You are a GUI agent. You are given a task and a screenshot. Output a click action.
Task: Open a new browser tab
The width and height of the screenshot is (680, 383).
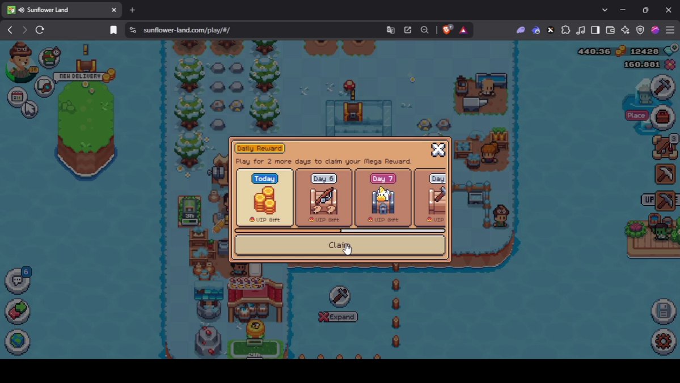[x=132, y=10]
